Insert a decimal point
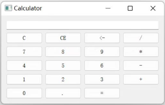The height and width of the screenshot is (105, 165). click(x=63, y=93)
